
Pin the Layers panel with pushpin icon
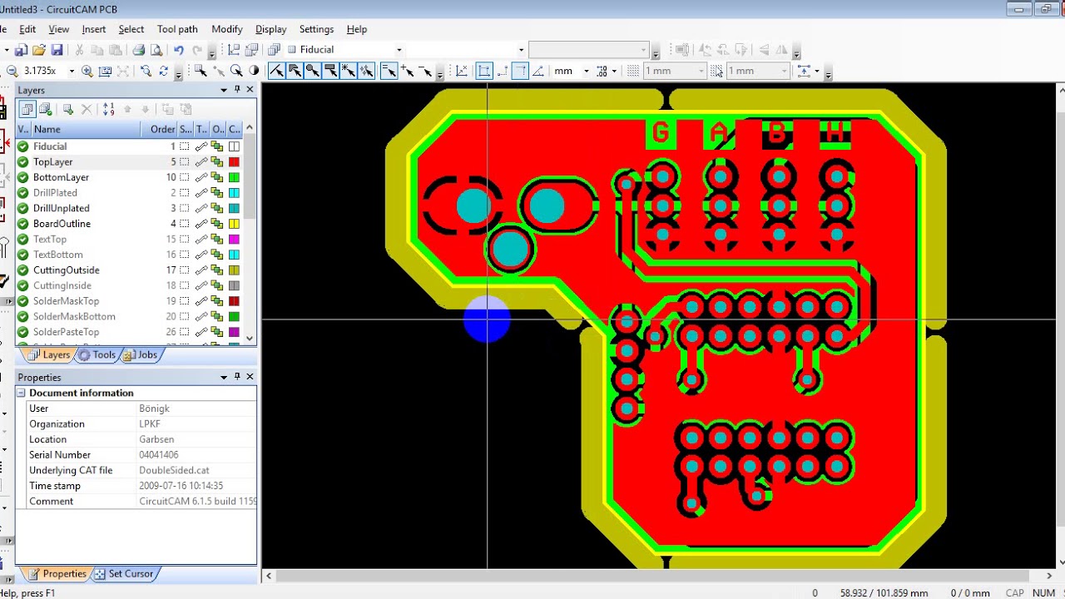pos(237,90)
